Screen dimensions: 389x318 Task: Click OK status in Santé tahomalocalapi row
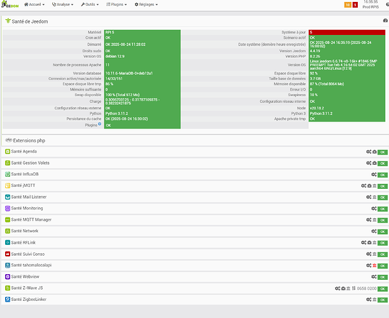click(x=382, y=266)
